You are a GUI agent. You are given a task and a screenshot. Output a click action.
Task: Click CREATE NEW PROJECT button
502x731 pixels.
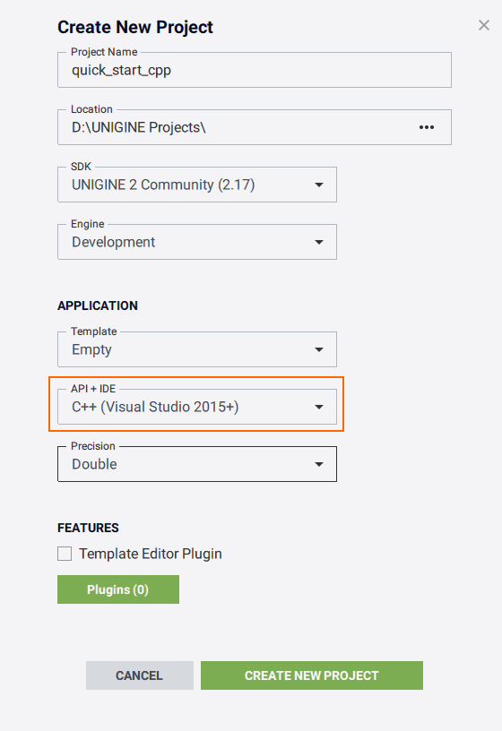click(x=312, y=675)
